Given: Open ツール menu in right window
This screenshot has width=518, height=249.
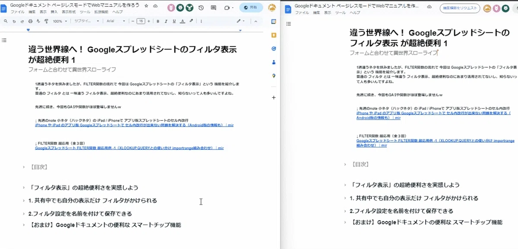Looking at the screenshot, I should click(340, 12).
